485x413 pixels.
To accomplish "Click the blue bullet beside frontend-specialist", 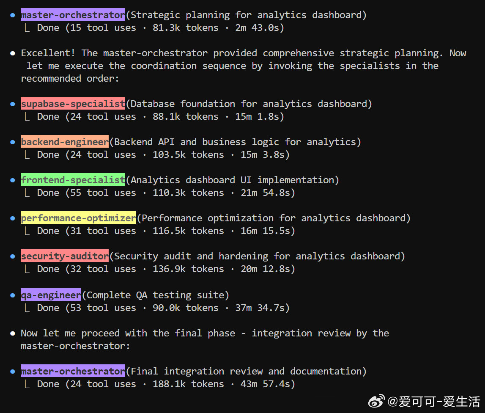I will click(13, 180).
